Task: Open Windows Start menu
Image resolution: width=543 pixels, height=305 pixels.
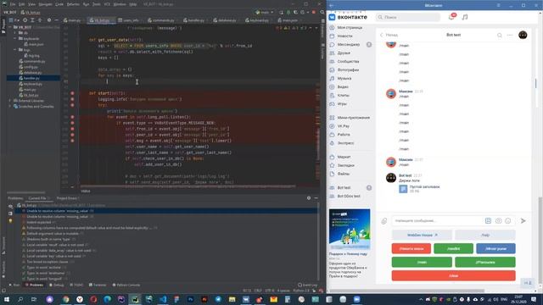Action: click(7, 299)
